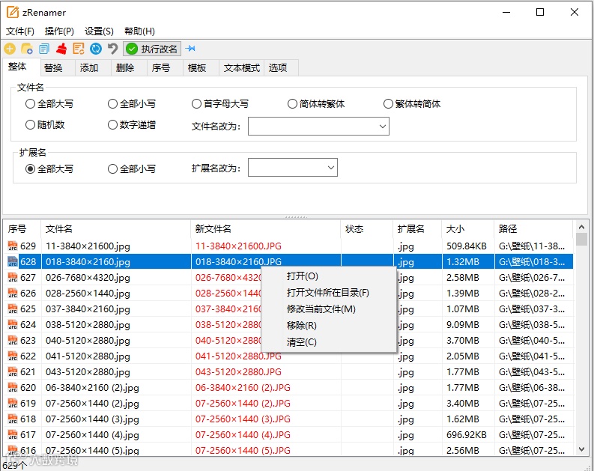Click the file list scrollbar down arrow

point(581,449)
